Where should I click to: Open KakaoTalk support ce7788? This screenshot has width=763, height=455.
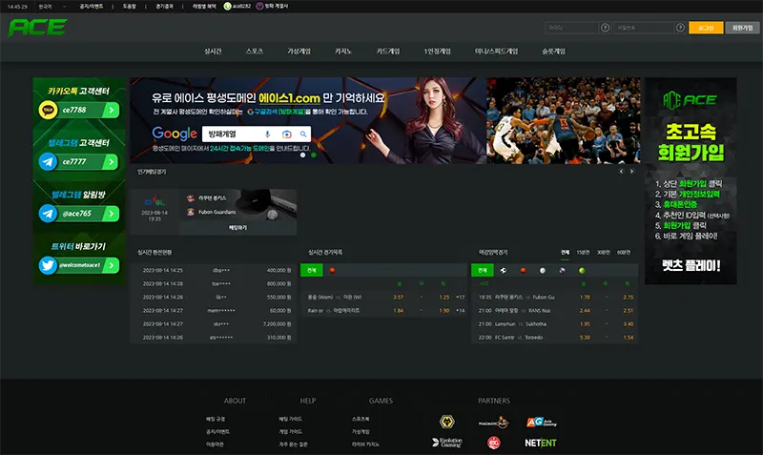point(79,110)
